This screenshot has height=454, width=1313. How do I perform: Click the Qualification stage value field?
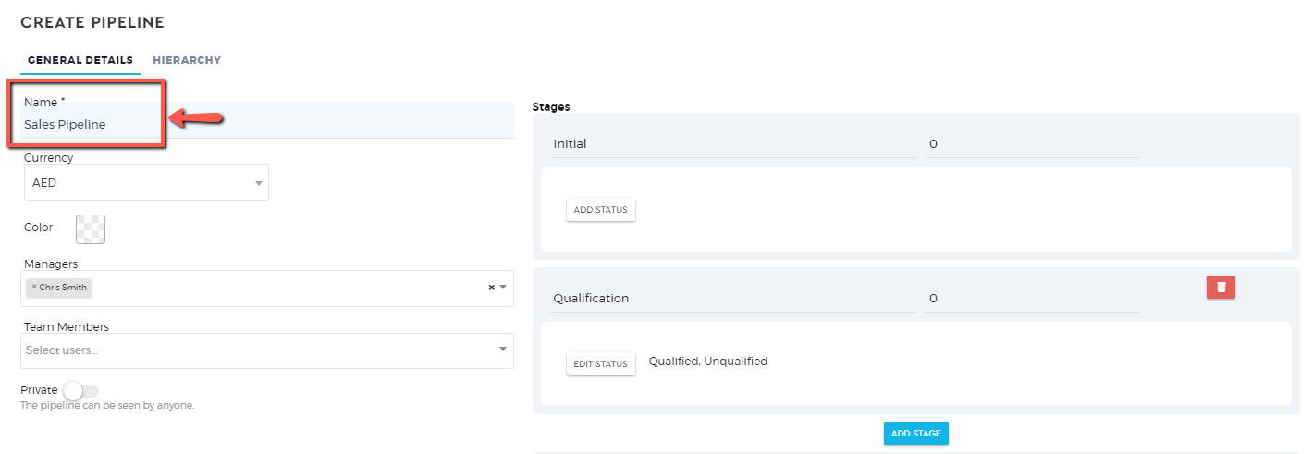tap(1032, 299)
